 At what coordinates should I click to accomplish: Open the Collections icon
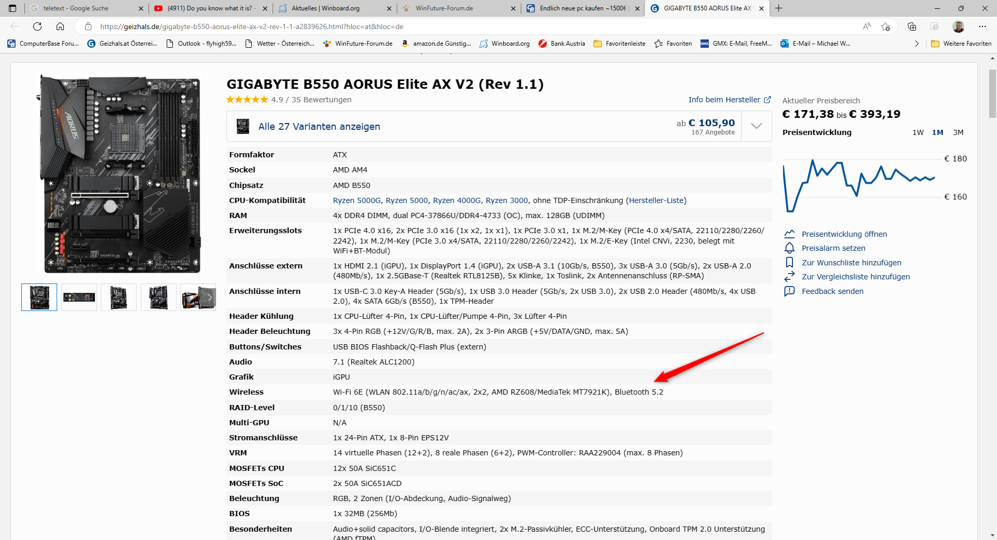point(912,26)
